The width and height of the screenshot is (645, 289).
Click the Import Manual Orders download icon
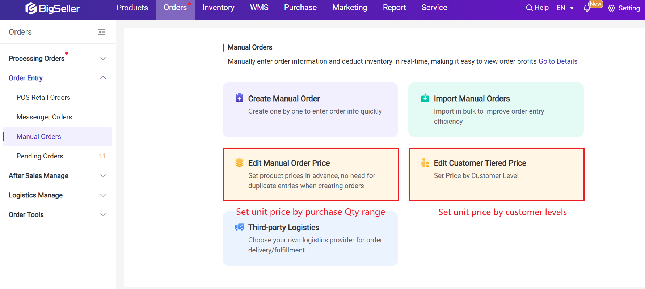coord(425,98)
